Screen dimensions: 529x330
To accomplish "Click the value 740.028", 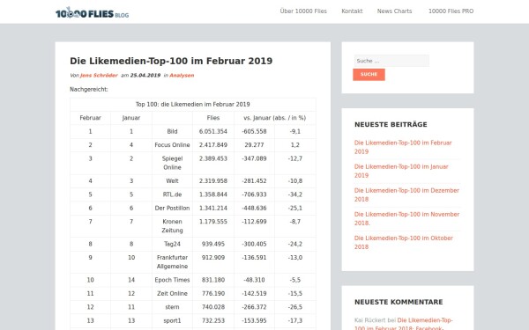I will (213, 307).
